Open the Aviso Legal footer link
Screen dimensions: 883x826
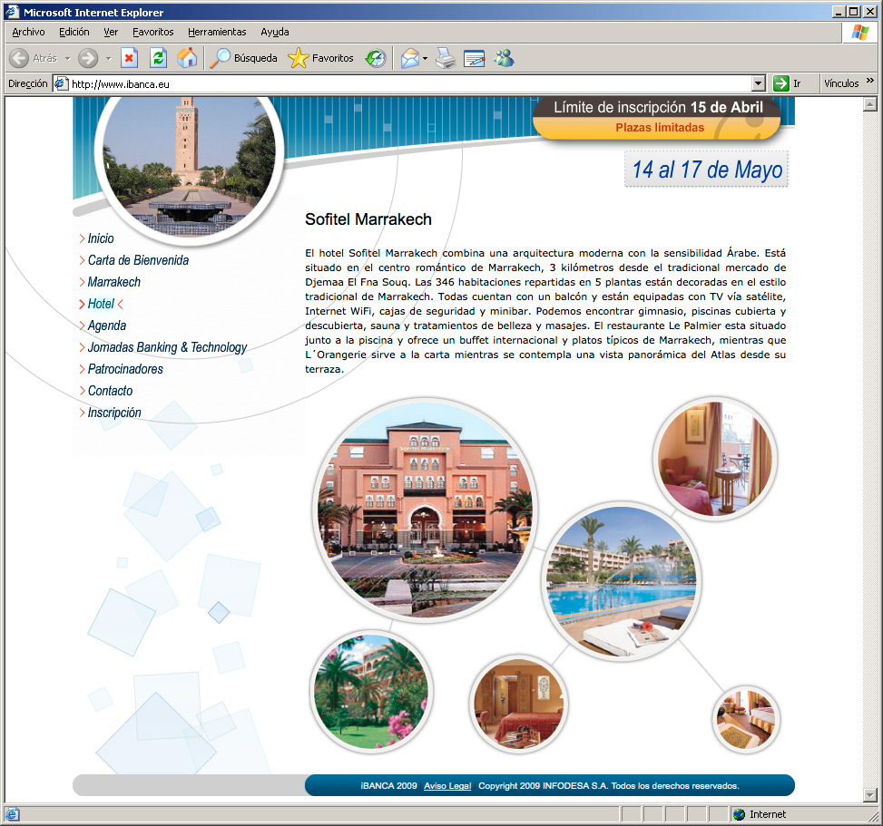(x=447, y=786)
